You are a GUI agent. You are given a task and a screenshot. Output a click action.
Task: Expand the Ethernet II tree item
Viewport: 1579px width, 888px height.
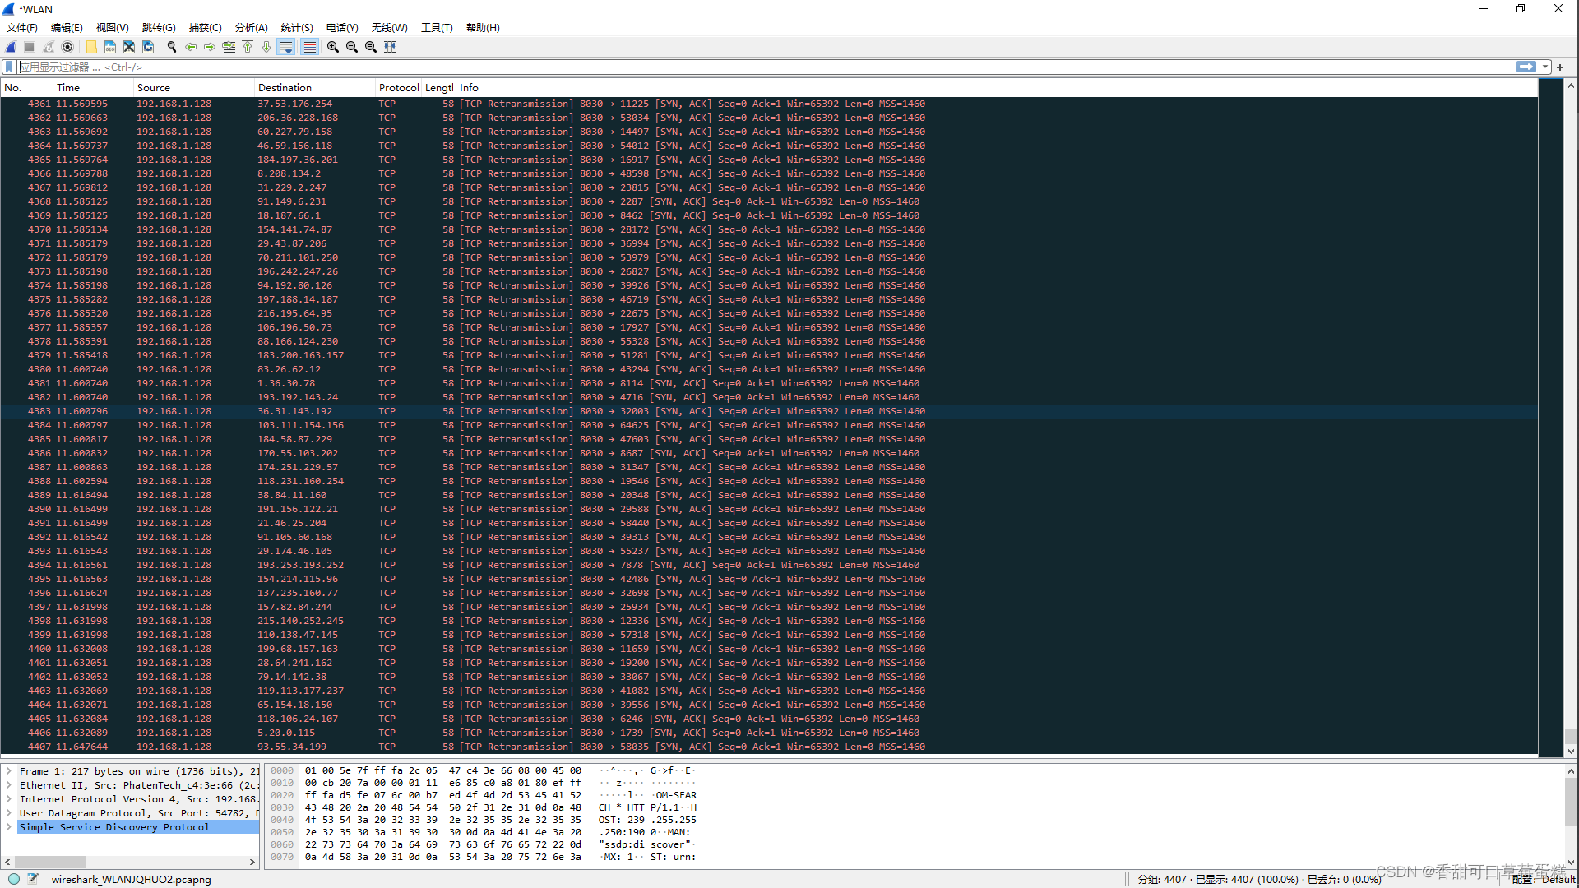click(x=8, y=785)
